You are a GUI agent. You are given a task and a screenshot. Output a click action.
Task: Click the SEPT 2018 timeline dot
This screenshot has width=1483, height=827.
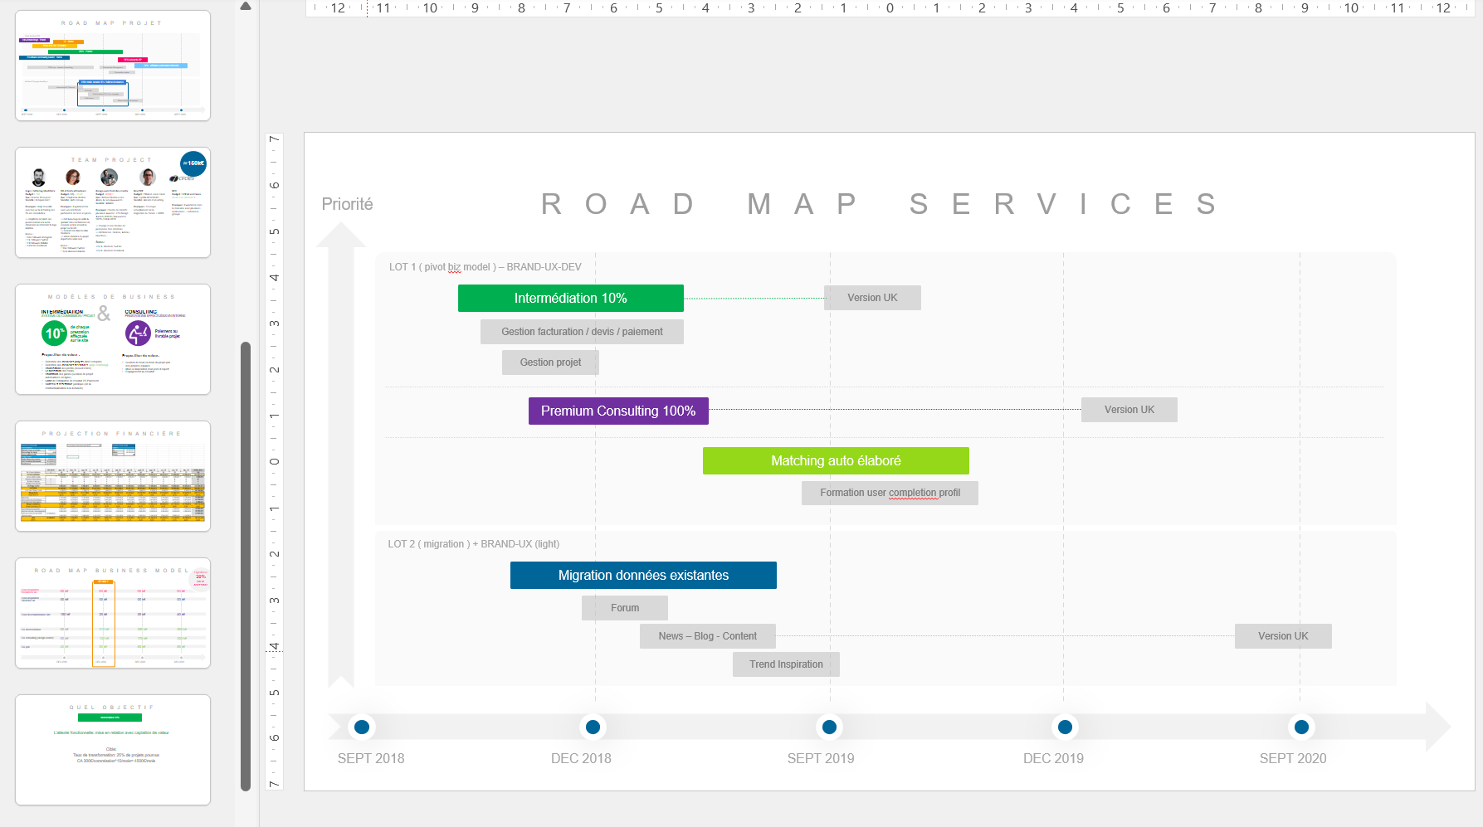tap(362, 727)
